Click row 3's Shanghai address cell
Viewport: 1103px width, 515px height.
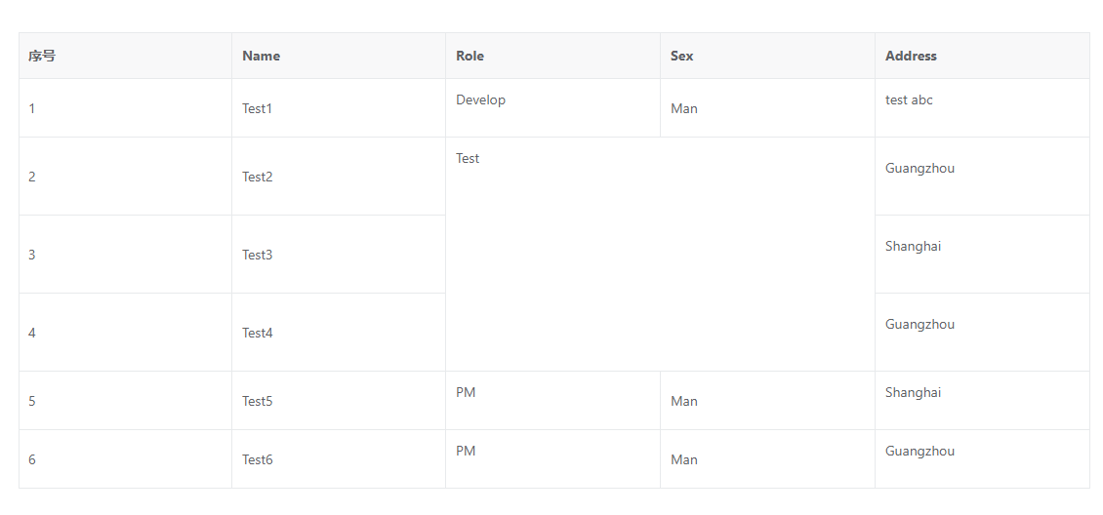coord(913,247)
